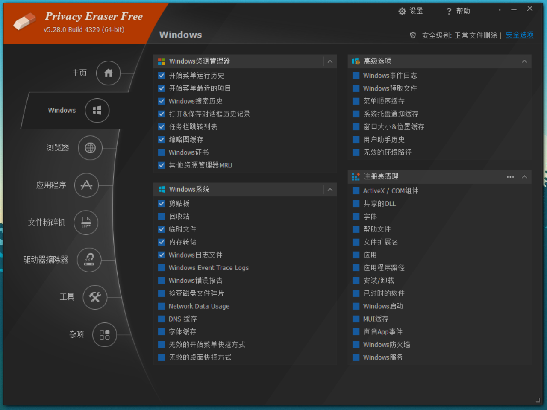Viewport: 547px width, 410px height.
Task: Toggle the 内存转储 checkbox
Action: [162, 242]
